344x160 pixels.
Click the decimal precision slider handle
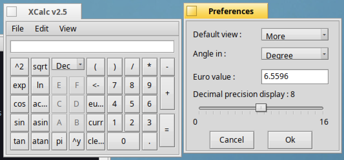pos(261,108)
